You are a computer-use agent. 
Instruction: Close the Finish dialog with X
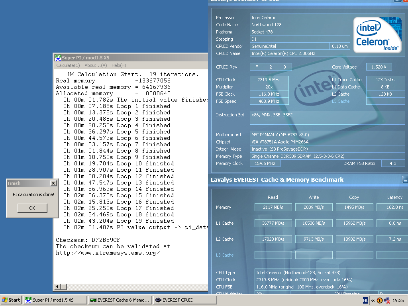click(53, 183)
